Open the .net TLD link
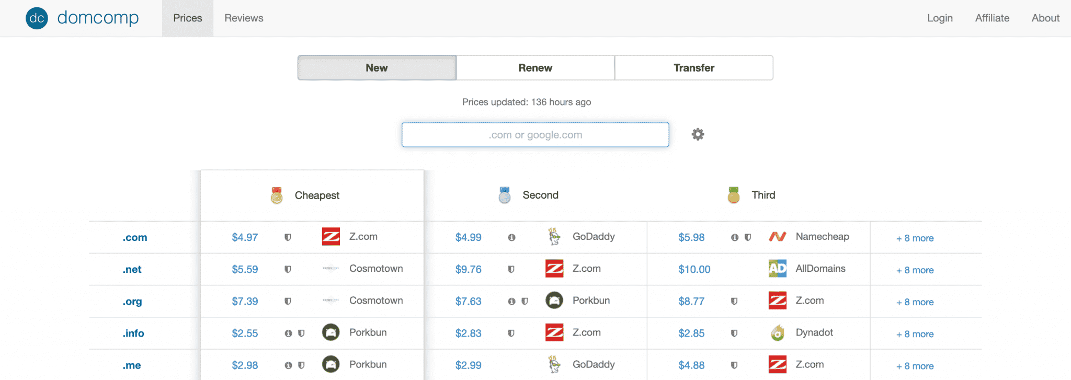The width and height of the screenshot is (1071, 380). click(132, 269)
